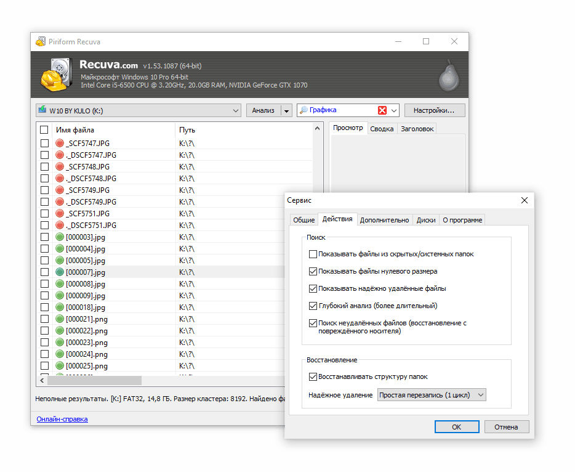Image resolution: width=575 pixels, height=472 pixels.
Task: Open the Сводка tab in the preview pane
Action: (x=382, y=129)
